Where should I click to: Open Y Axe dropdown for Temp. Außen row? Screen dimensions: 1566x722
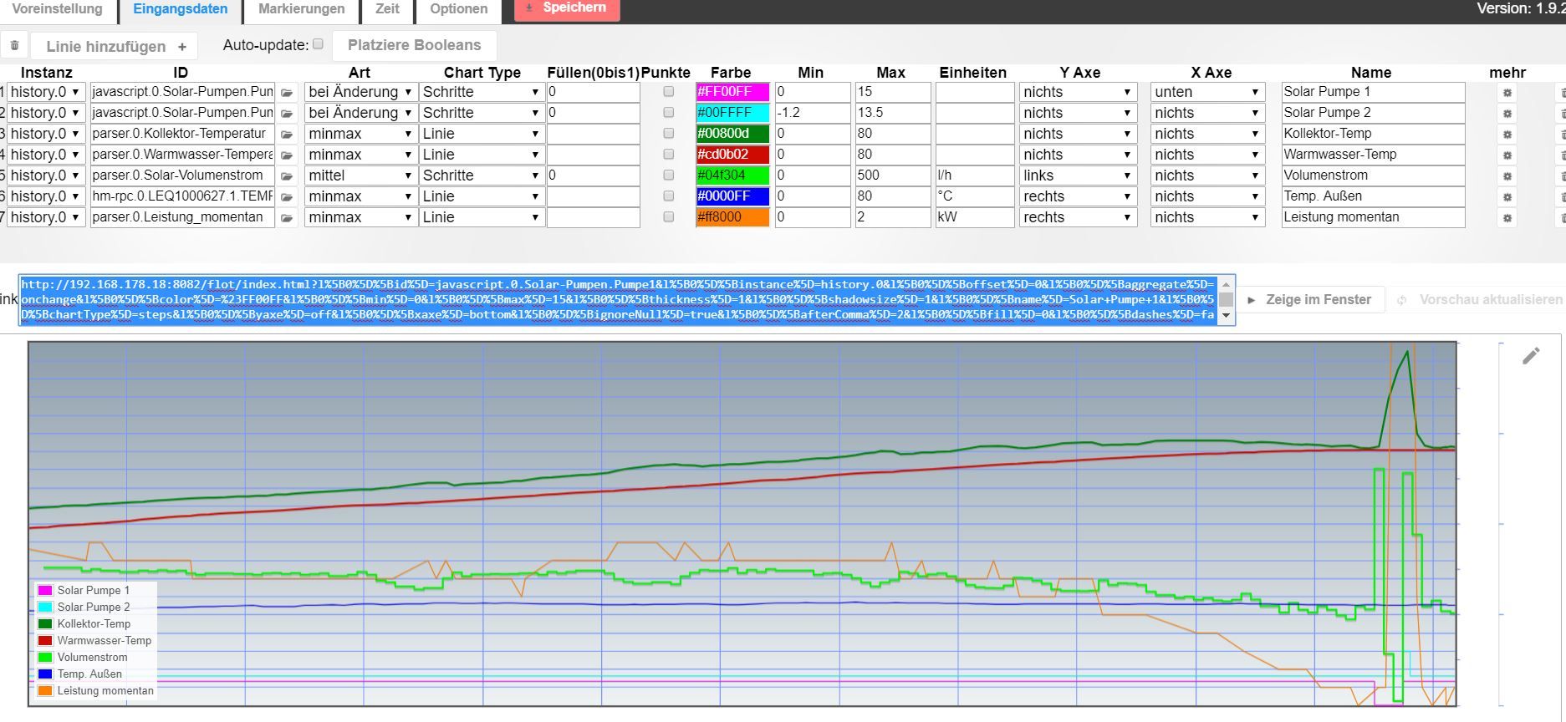point(1078,196)
